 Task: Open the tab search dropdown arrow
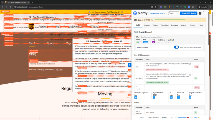coord(2,2)
